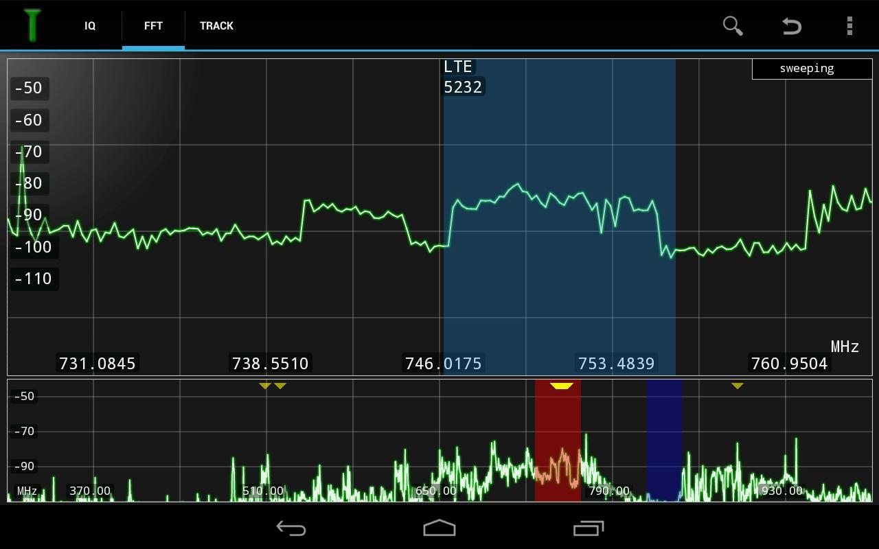Image resolution: width=879 pixels, height=549 pixels.
Task: Select the LTE 5232 channel label
Action: tap(462, 77)
